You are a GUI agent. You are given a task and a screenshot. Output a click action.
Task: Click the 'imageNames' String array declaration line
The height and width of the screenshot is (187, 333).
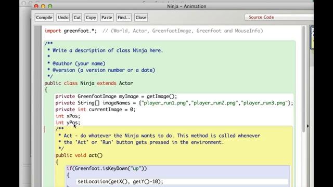(174, 103)
